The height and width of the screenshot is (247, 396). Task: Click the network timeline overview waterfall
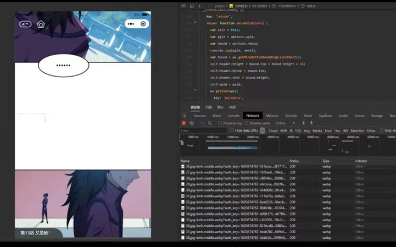(287, 146)
